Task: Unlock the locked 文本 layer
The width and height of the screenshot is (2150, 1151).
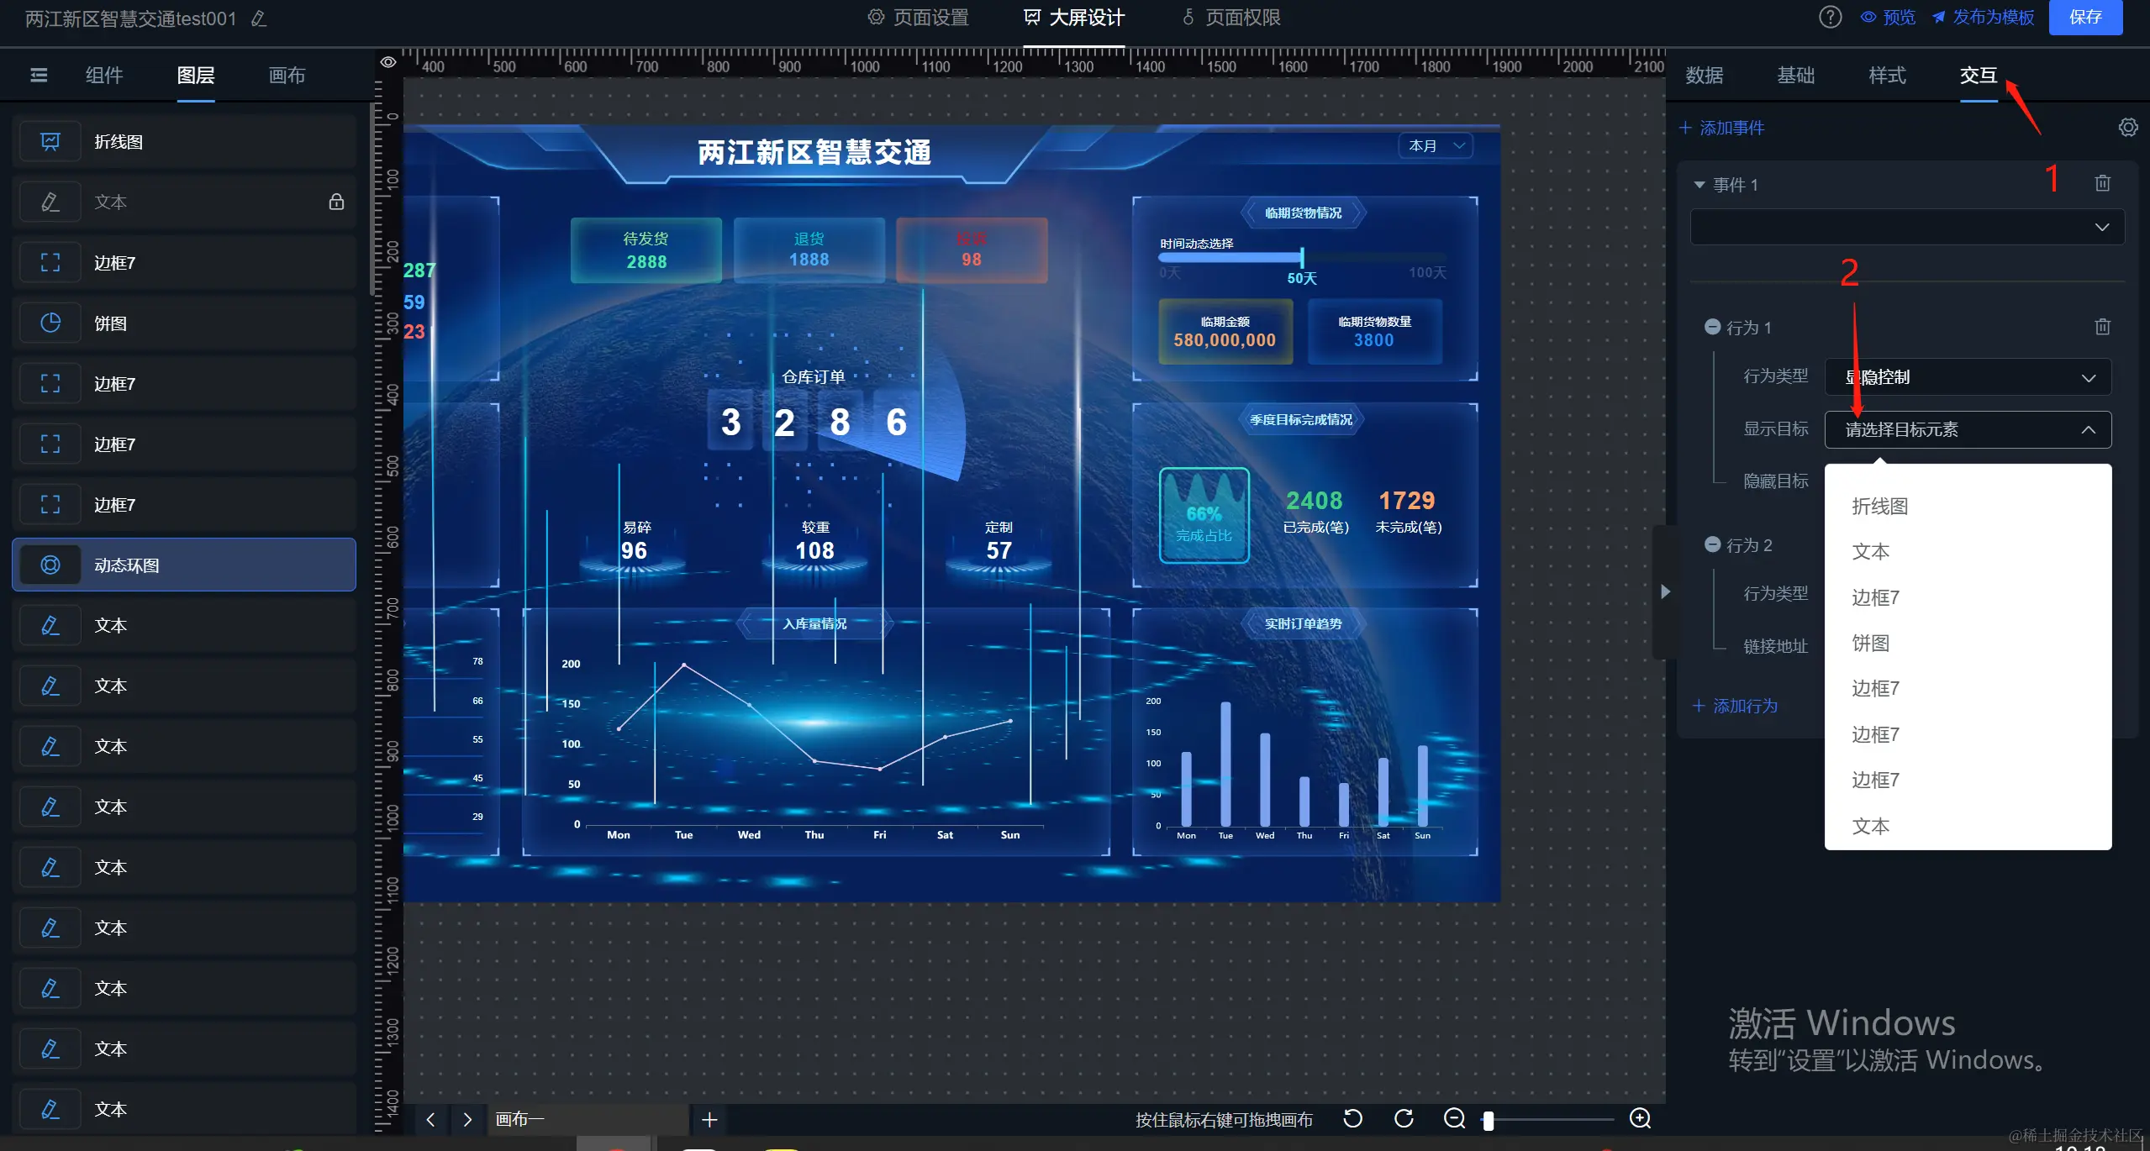Action: tap(336, 202)
